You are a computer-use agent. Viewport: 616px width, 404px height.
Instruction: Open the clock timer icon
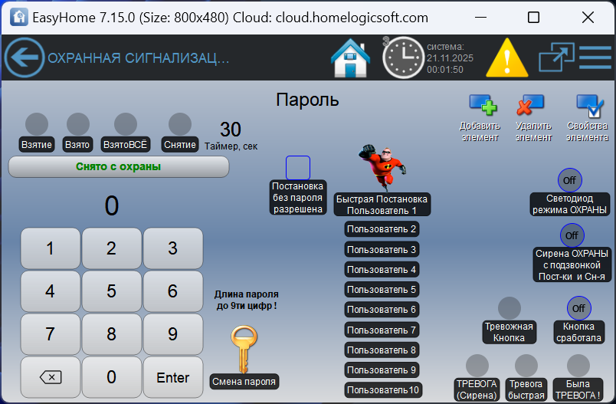[402, 57]
